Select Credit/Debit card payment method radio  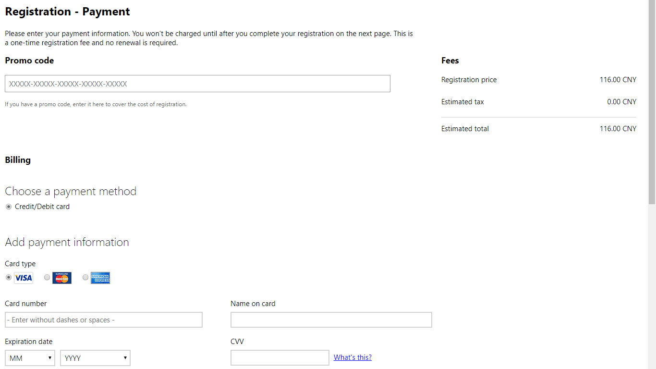tap(9, 207)
